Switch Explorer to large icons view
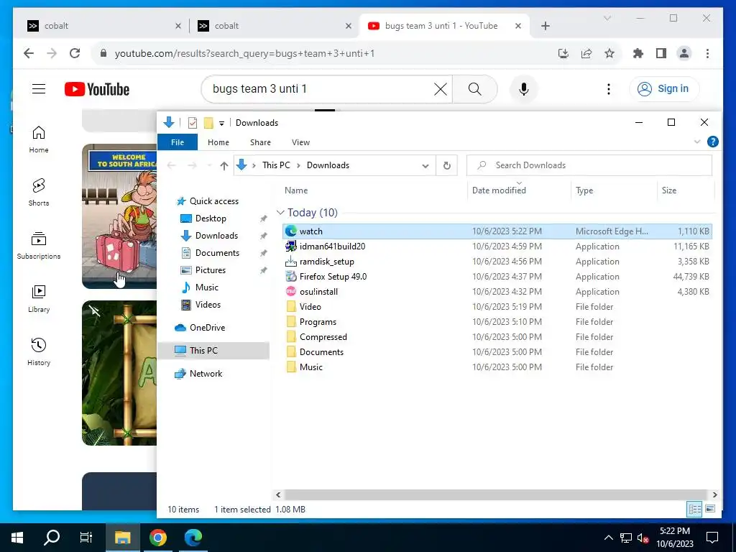The height and width of the screenshot is (552, 736). 710,509
